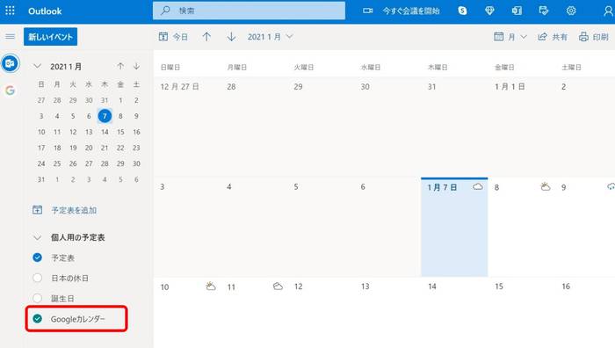Click the weather icon on day 8
Viewport: 615px width, 348px height.
click(546, 187)
